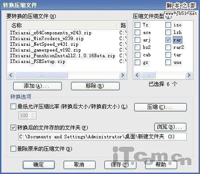Click the destination folder path field

[x=103, y=137]
